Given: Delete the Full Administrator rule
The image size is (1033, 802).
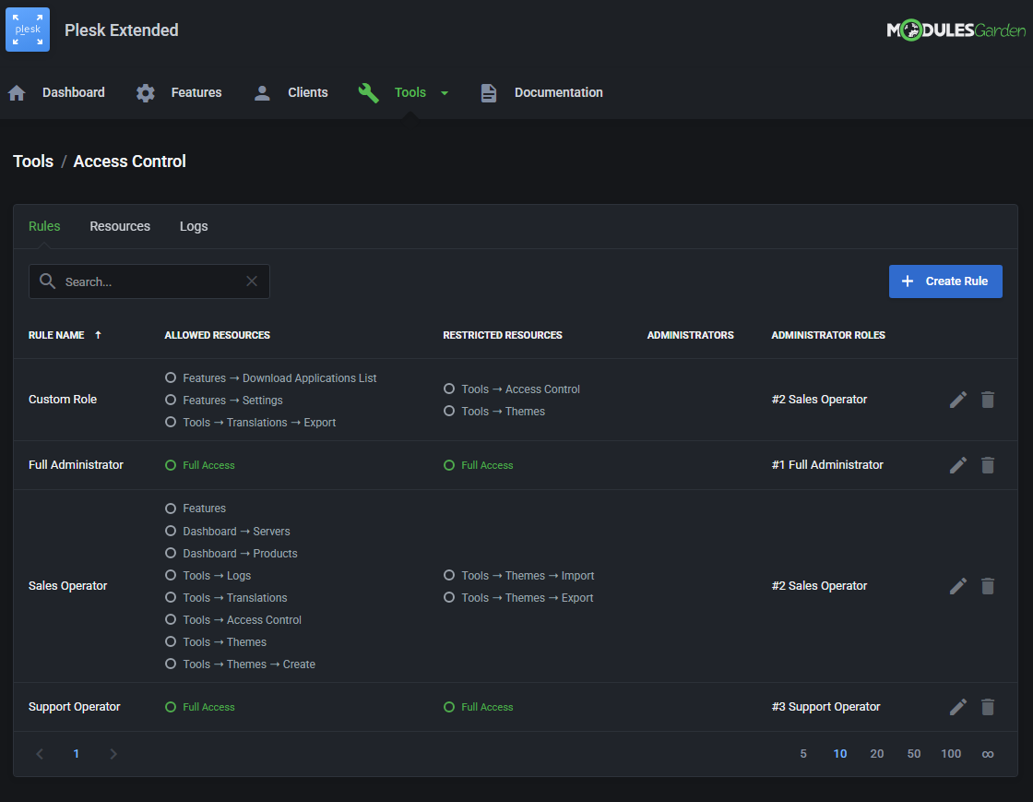Looking at the screenshot, I should [x=988, y=465].
